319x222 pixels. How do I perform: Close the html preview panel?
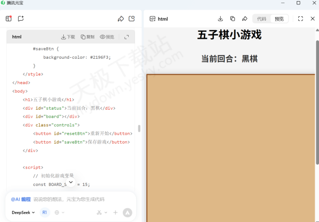coord(313,19)
